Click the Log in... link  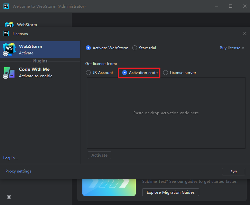coord(11,158)
